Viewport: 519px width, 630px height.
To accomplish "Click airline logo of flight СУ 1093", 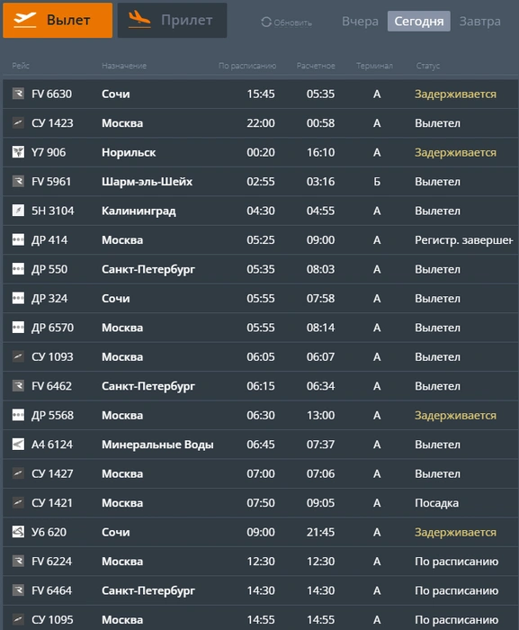I will 18,356.
